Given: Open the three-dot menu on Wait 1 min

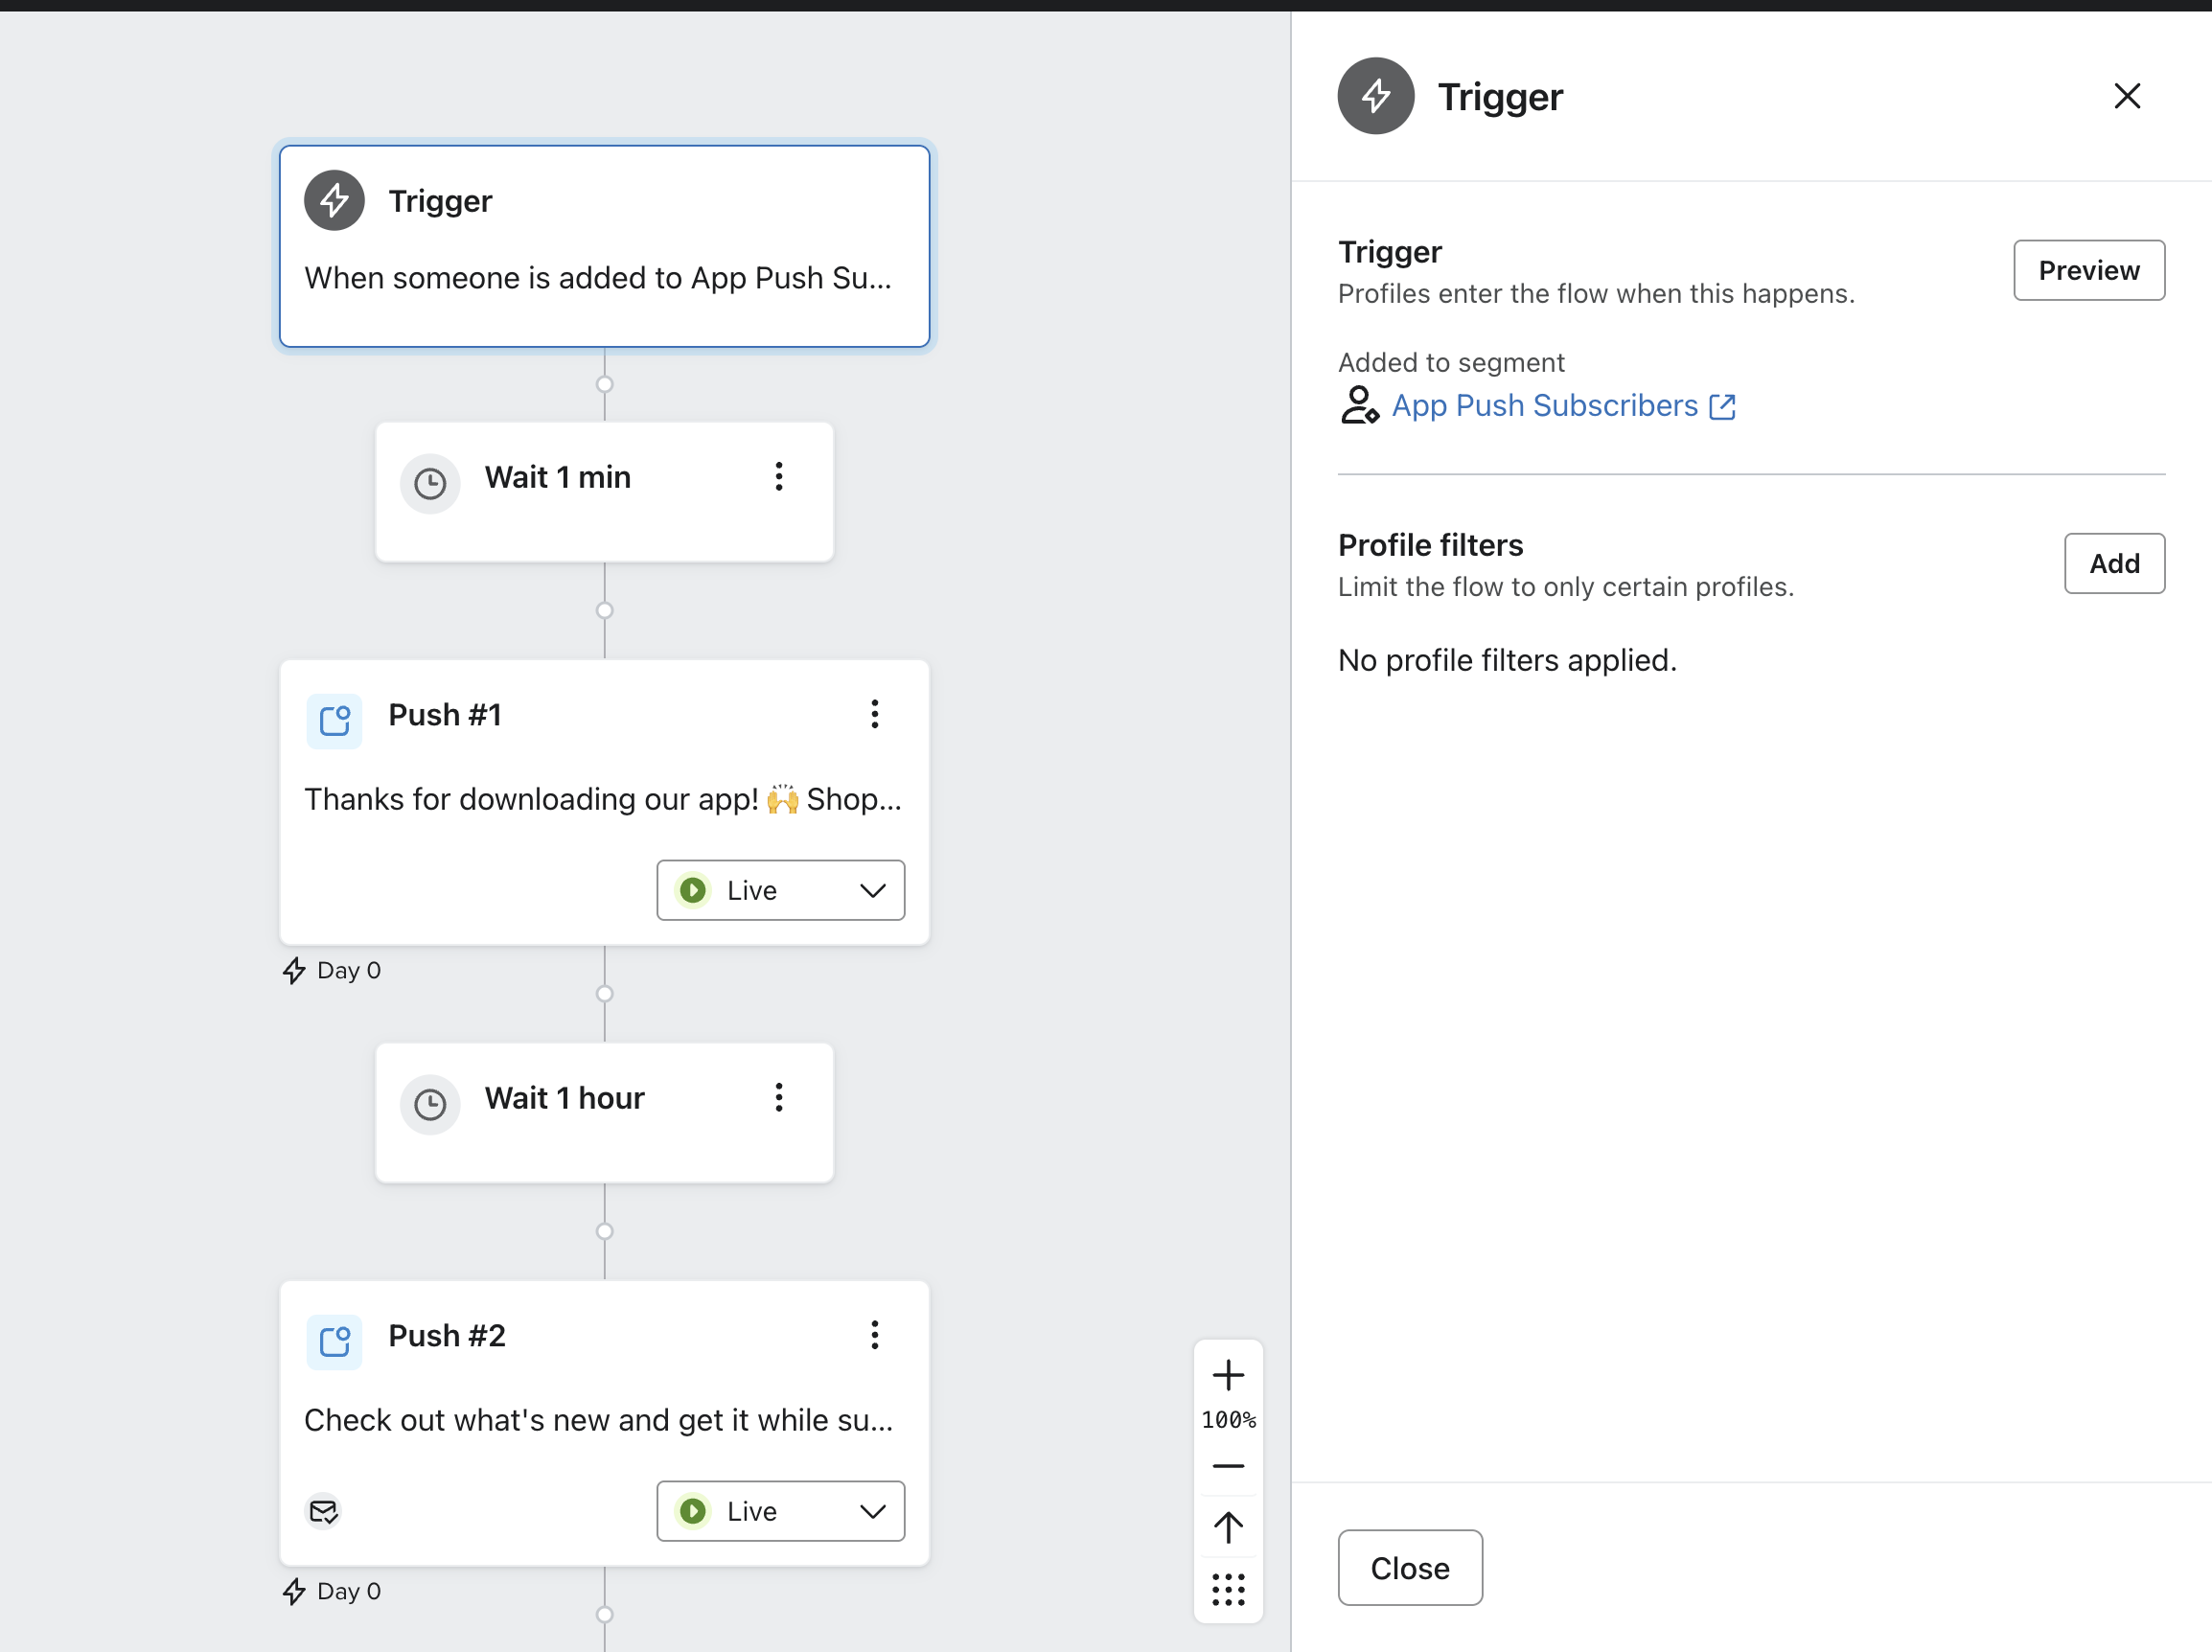Looking at the screenshot, I should [778, 477].
